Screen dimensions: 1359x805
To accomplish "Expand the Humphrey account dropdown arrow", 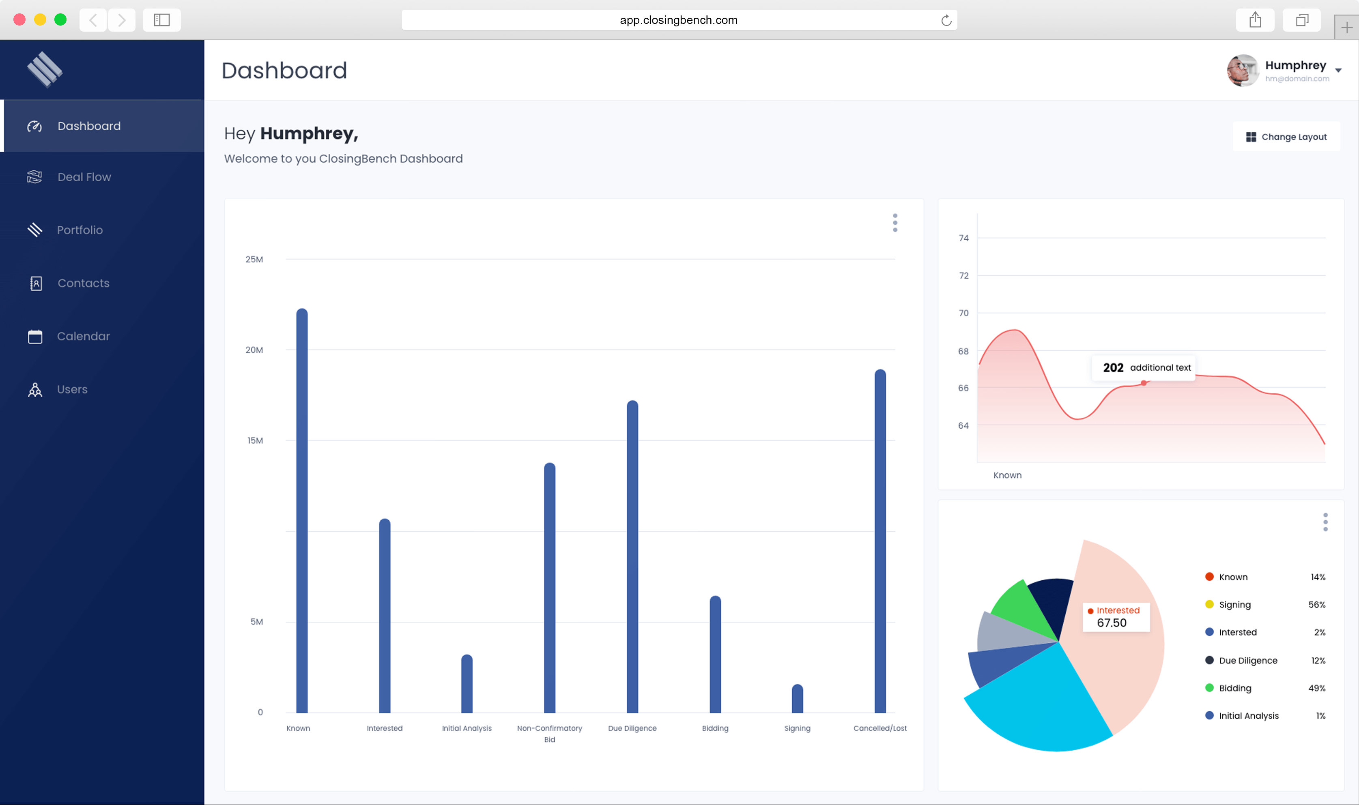I will 1338,71.
